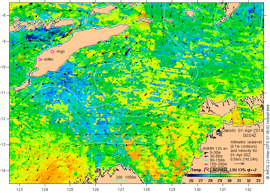Click the green colorbar section near 30
This screenshot has height=193, width=270.
[229, 176]
